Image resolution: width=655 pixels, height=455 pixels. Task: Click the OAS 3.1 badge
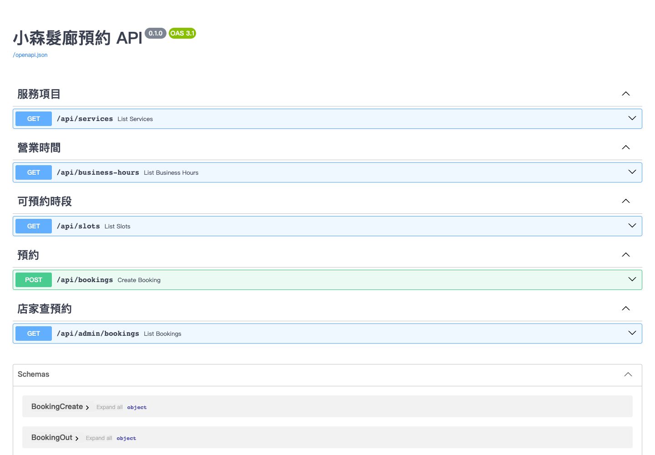click(182, 33)
